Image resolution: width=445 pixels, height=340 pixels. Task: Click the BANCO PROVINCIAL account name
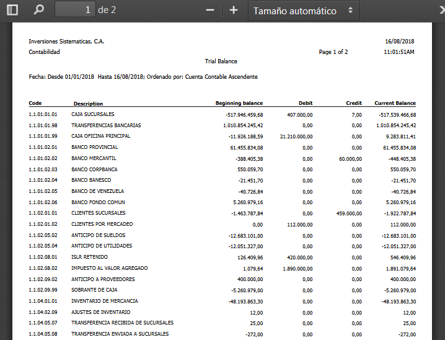point(94,148)
